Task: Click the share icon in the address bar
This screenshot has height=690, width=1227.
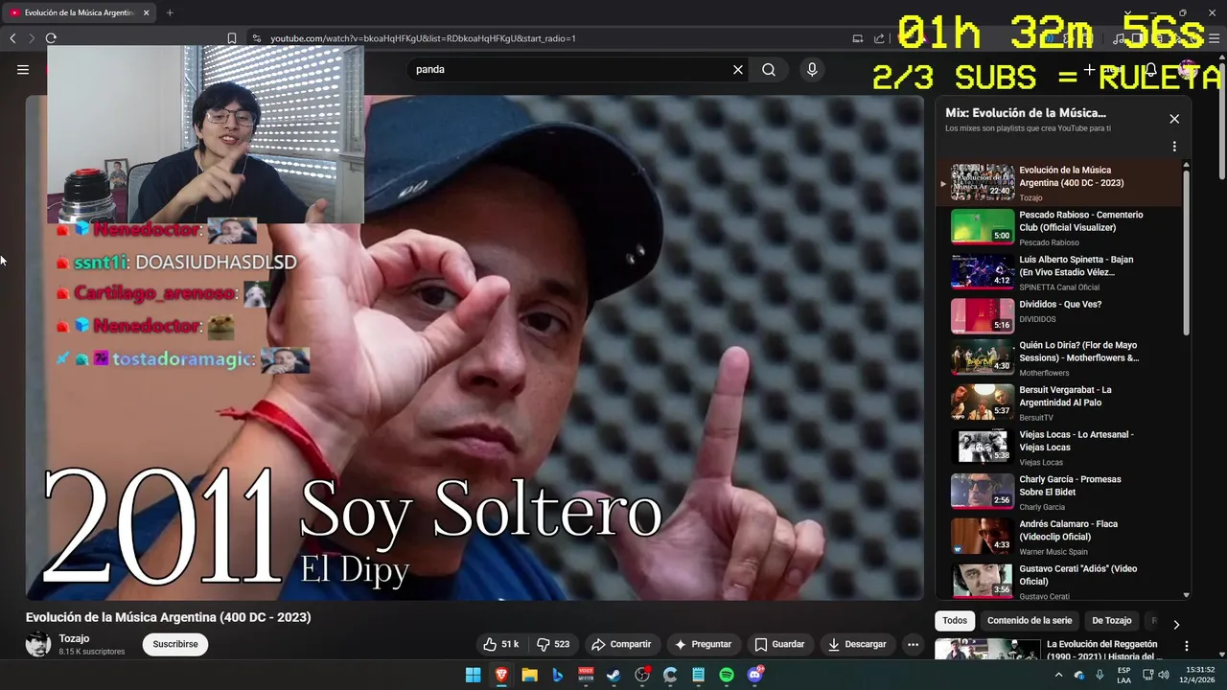Action: 879,38
